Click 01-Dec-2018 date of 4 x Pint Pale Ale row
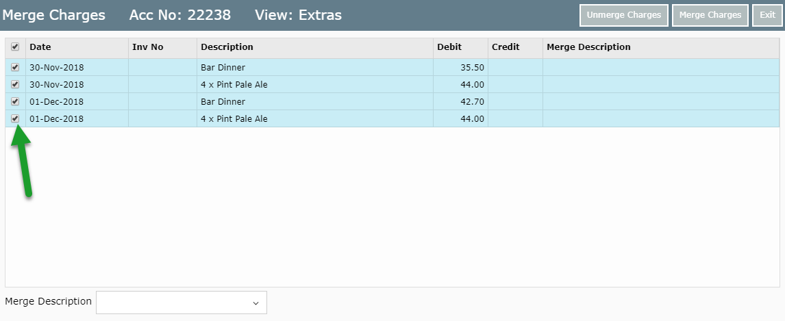Viewport: 785px width, 321px height. [x=56, y=118]
